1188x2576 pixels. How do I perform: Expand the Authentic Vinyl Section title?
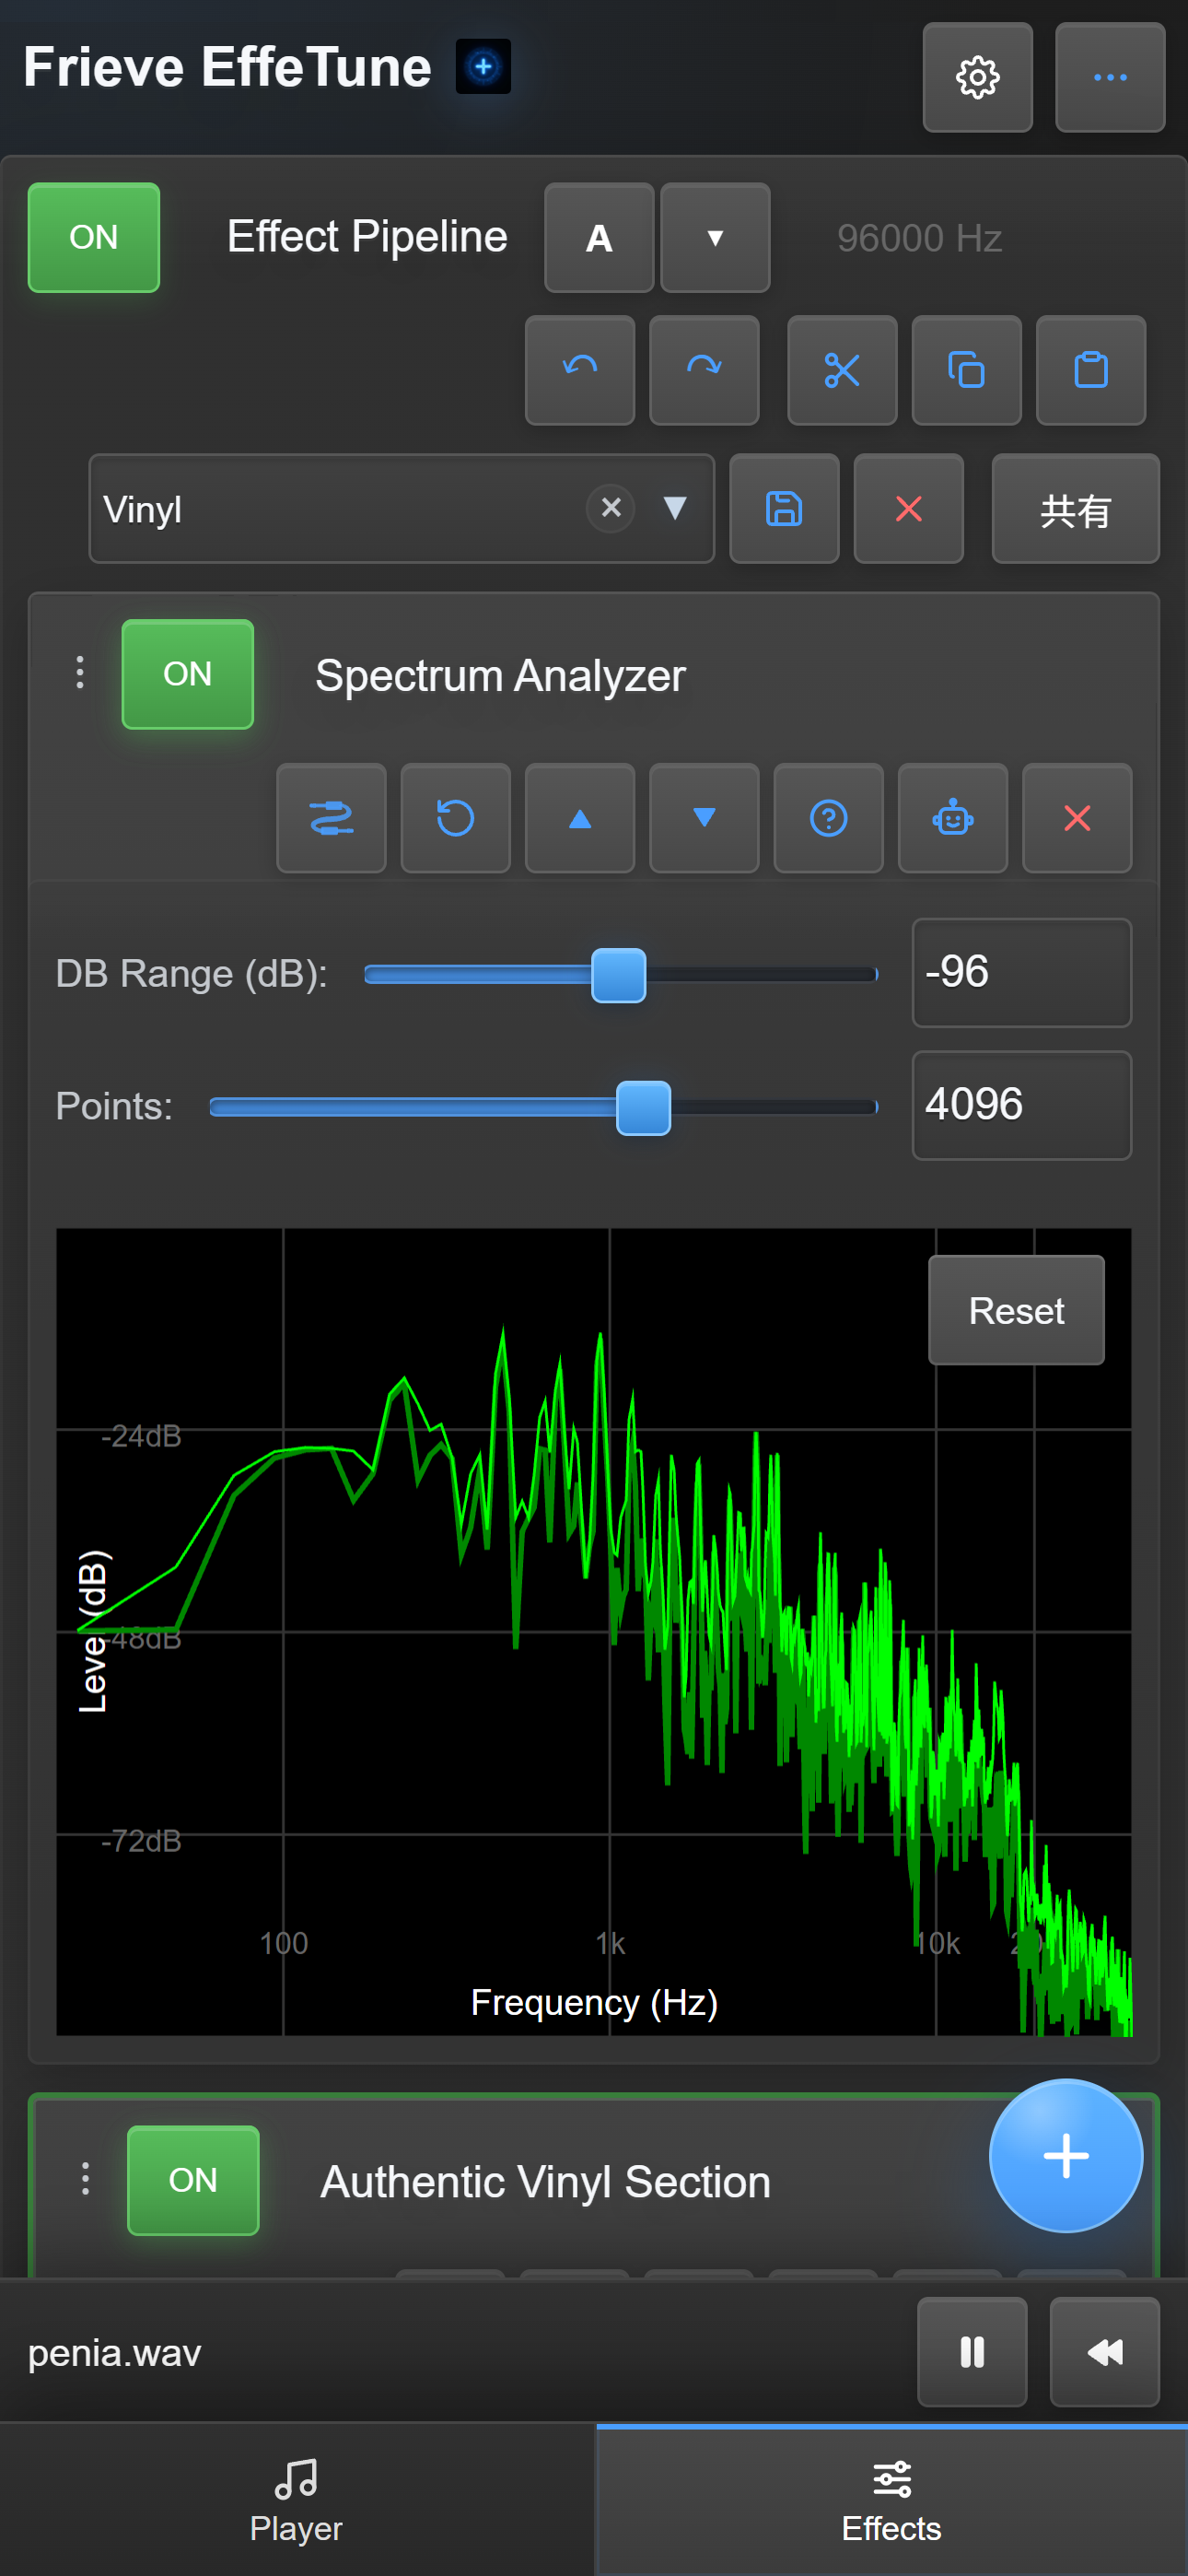point(545,2182)
